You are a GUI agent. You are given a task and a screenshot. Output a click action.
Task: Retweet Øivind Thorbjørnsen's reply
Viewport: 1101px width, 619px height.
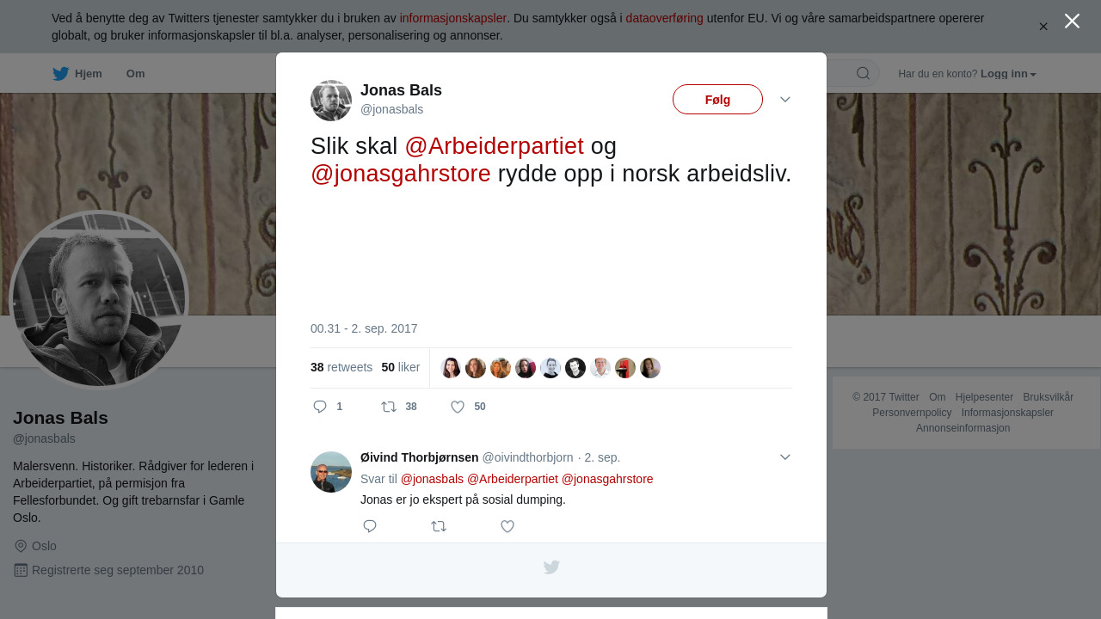(439, 526)
